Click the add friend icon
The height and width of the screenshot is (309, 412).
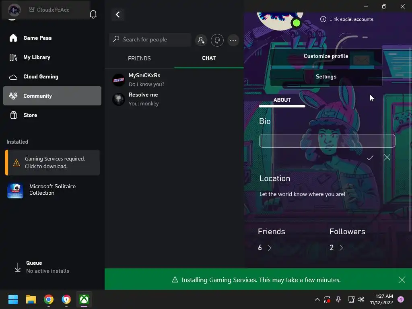pos(201,40)
